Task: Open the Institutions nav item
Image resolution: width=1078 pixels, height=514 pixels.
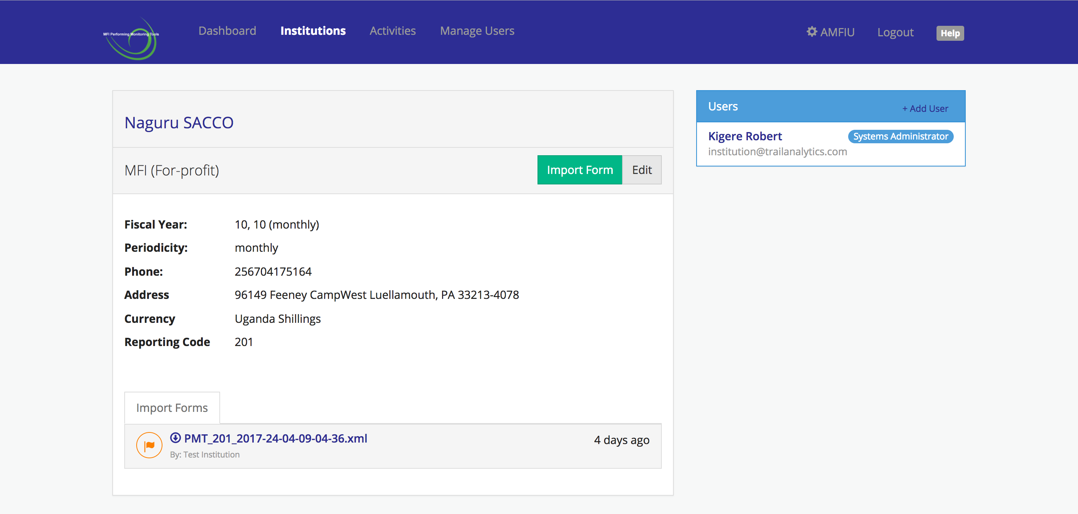Action: tap(313, 31)
